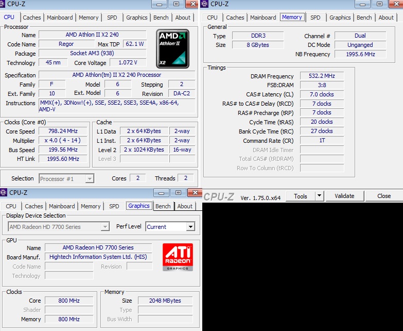Select Graphics tab in Memory window
This screenshot has width=403, height=331.
click(340, 18)
